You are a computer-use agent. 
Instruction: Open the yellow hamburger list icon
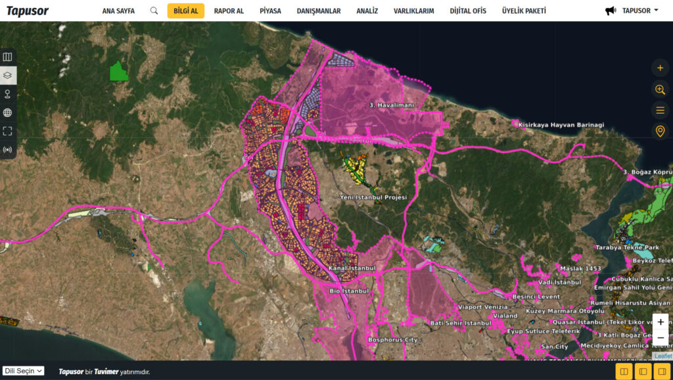coord(660,110)
